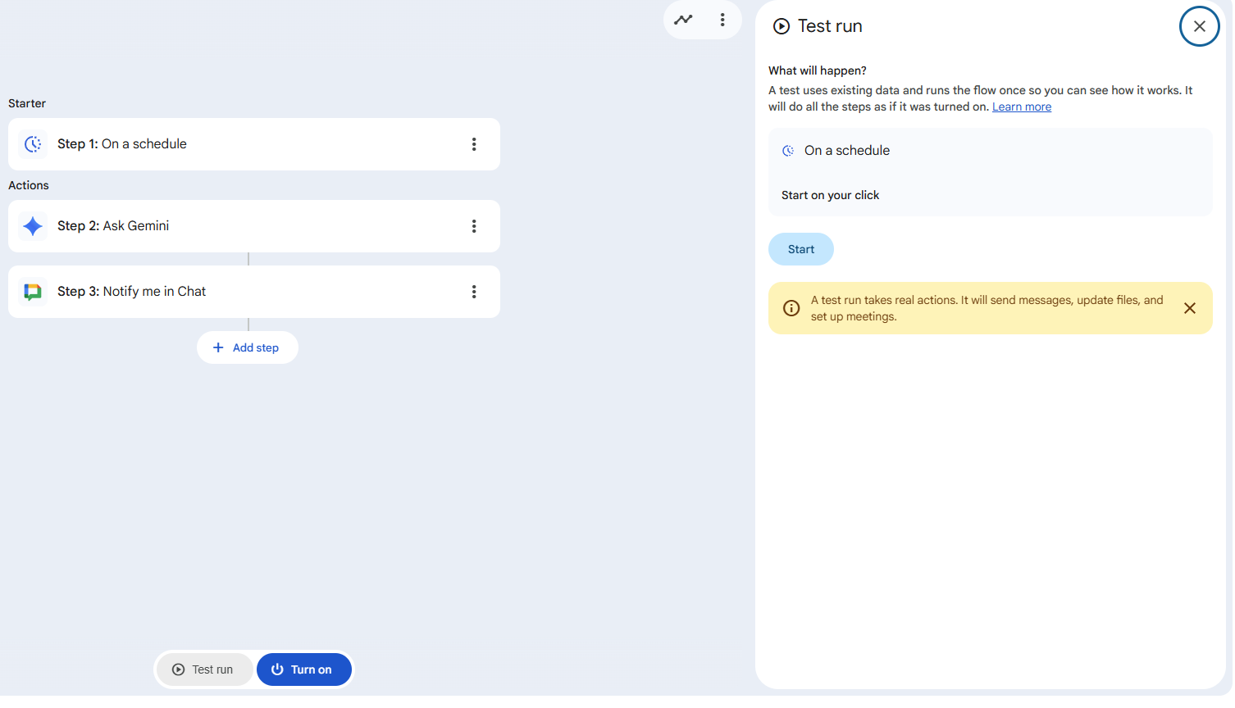
Task: Open more options for Step 3: Notify me
Action: [474, 292]
